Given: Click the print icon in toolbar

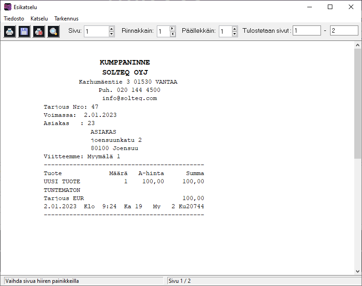Looking at the screenshot, I should click(x=10, y=31).
